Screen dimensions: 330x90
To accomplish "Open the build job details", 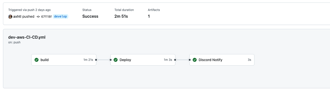I will click(x=64, y=60).
